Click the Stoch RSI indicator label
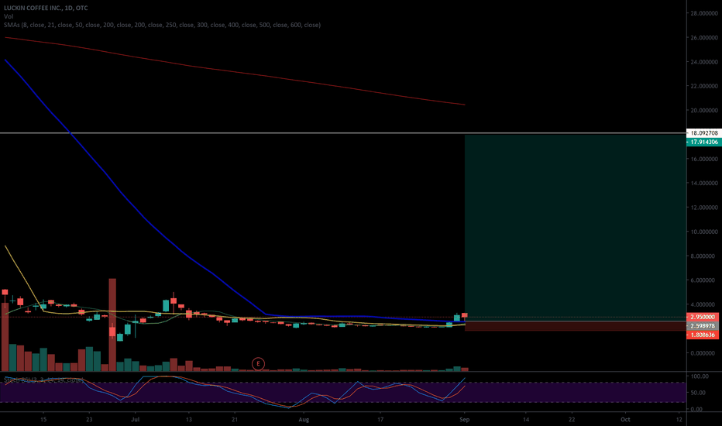722x426 pixels. (x=43, y=380)
